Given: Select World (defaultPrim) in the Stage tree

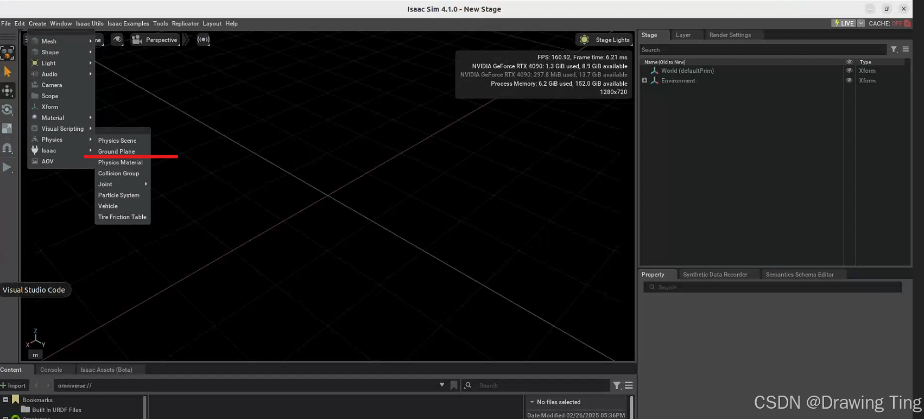Looking at the screenshot, I should pos(687,71).
